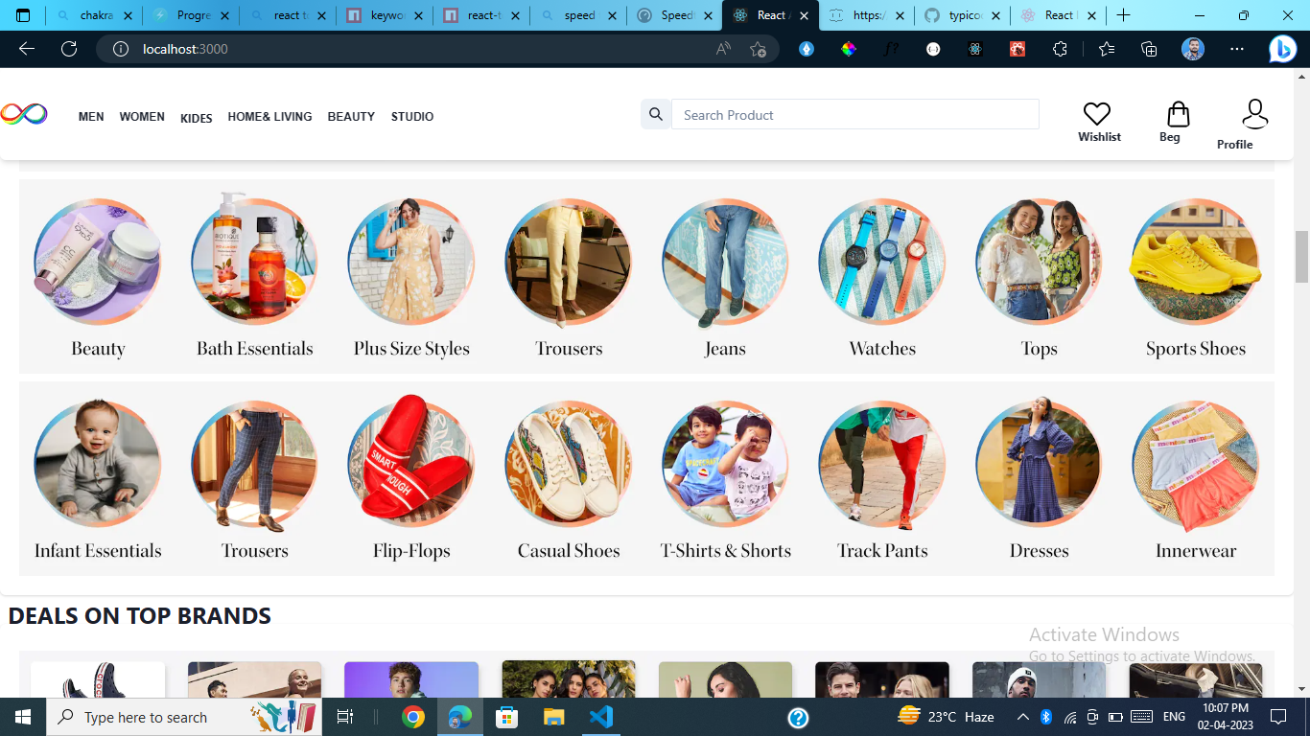Open Edge Settings and more menu
Screen dimensions: 1310x736
tap(1237, 49)
